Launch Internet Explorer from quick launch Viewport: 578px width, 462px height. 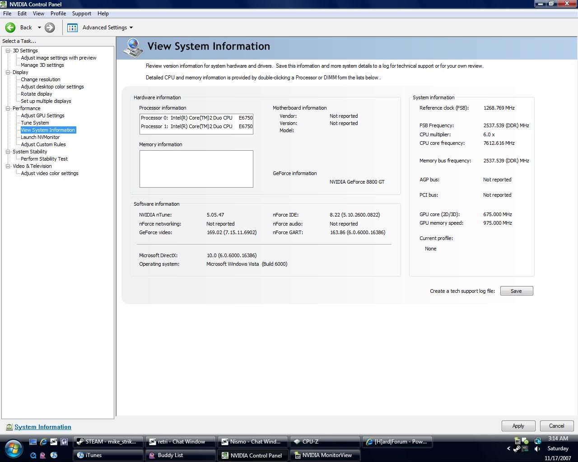pyautogui.click(x=43, y=442)
